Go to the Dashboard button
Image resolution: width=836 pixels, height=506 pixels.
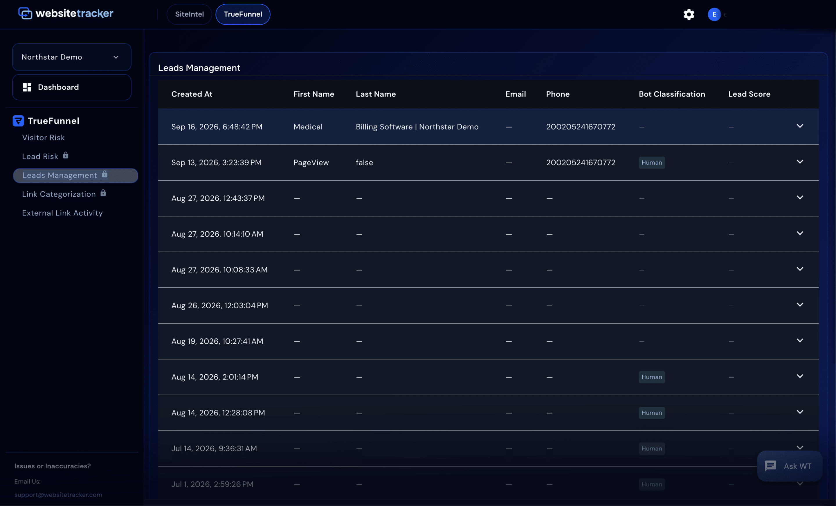click(x=72, y=87)
